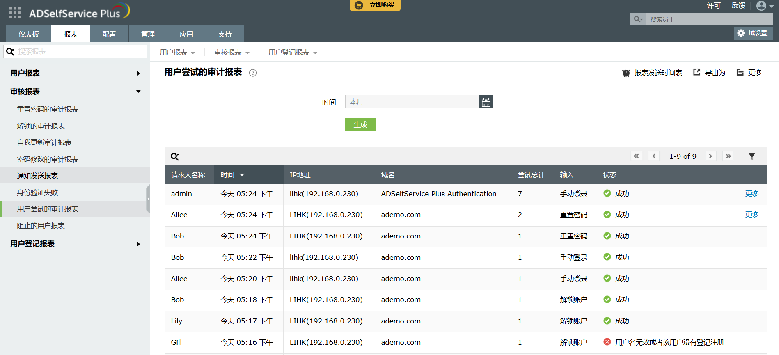This screenshot has width=779, height=355.
Task: Click the help question mark icon
Action: pyautogui.click(x=253, y=73)
